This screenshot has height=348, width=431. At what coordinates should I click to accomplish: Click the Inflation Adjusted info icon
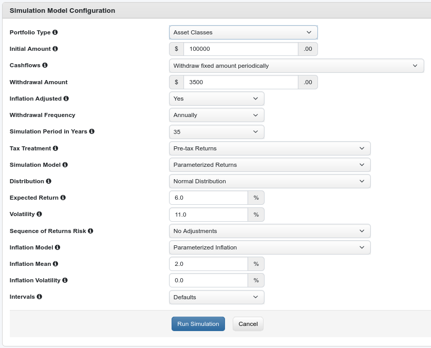(x=66, y=99)
